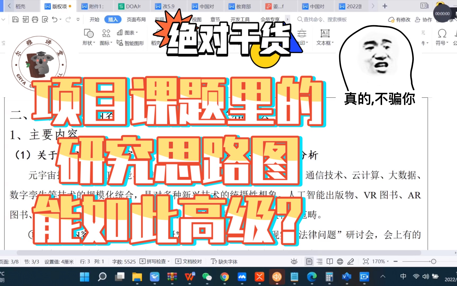
Task: Click the zoom slider handle
Action: click(x=433, y=262)
